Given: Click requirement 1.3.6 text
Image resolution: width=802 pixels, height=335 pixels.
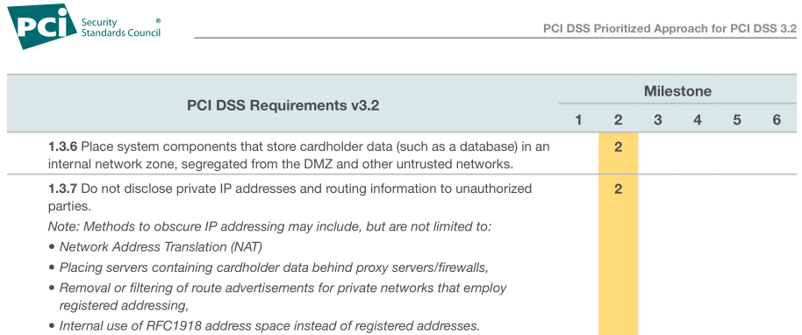Looking at the screenshot, I should coord(299,155).
